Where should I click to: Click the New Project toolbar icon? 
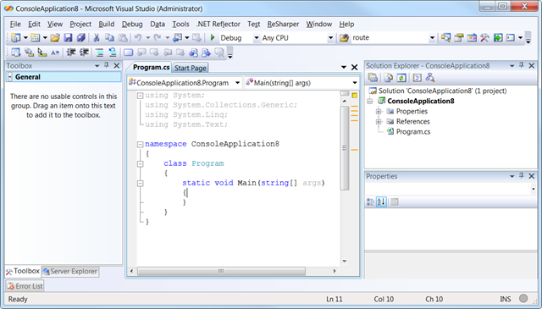pos(16,38)
